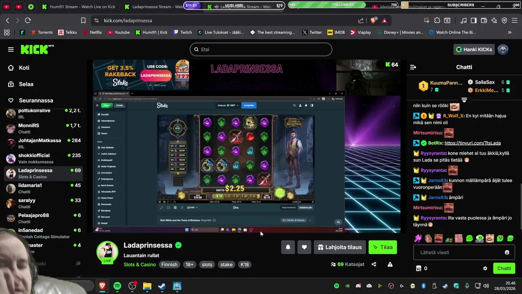
Task: Select the Finnish tag
Action: coord(169,265)
